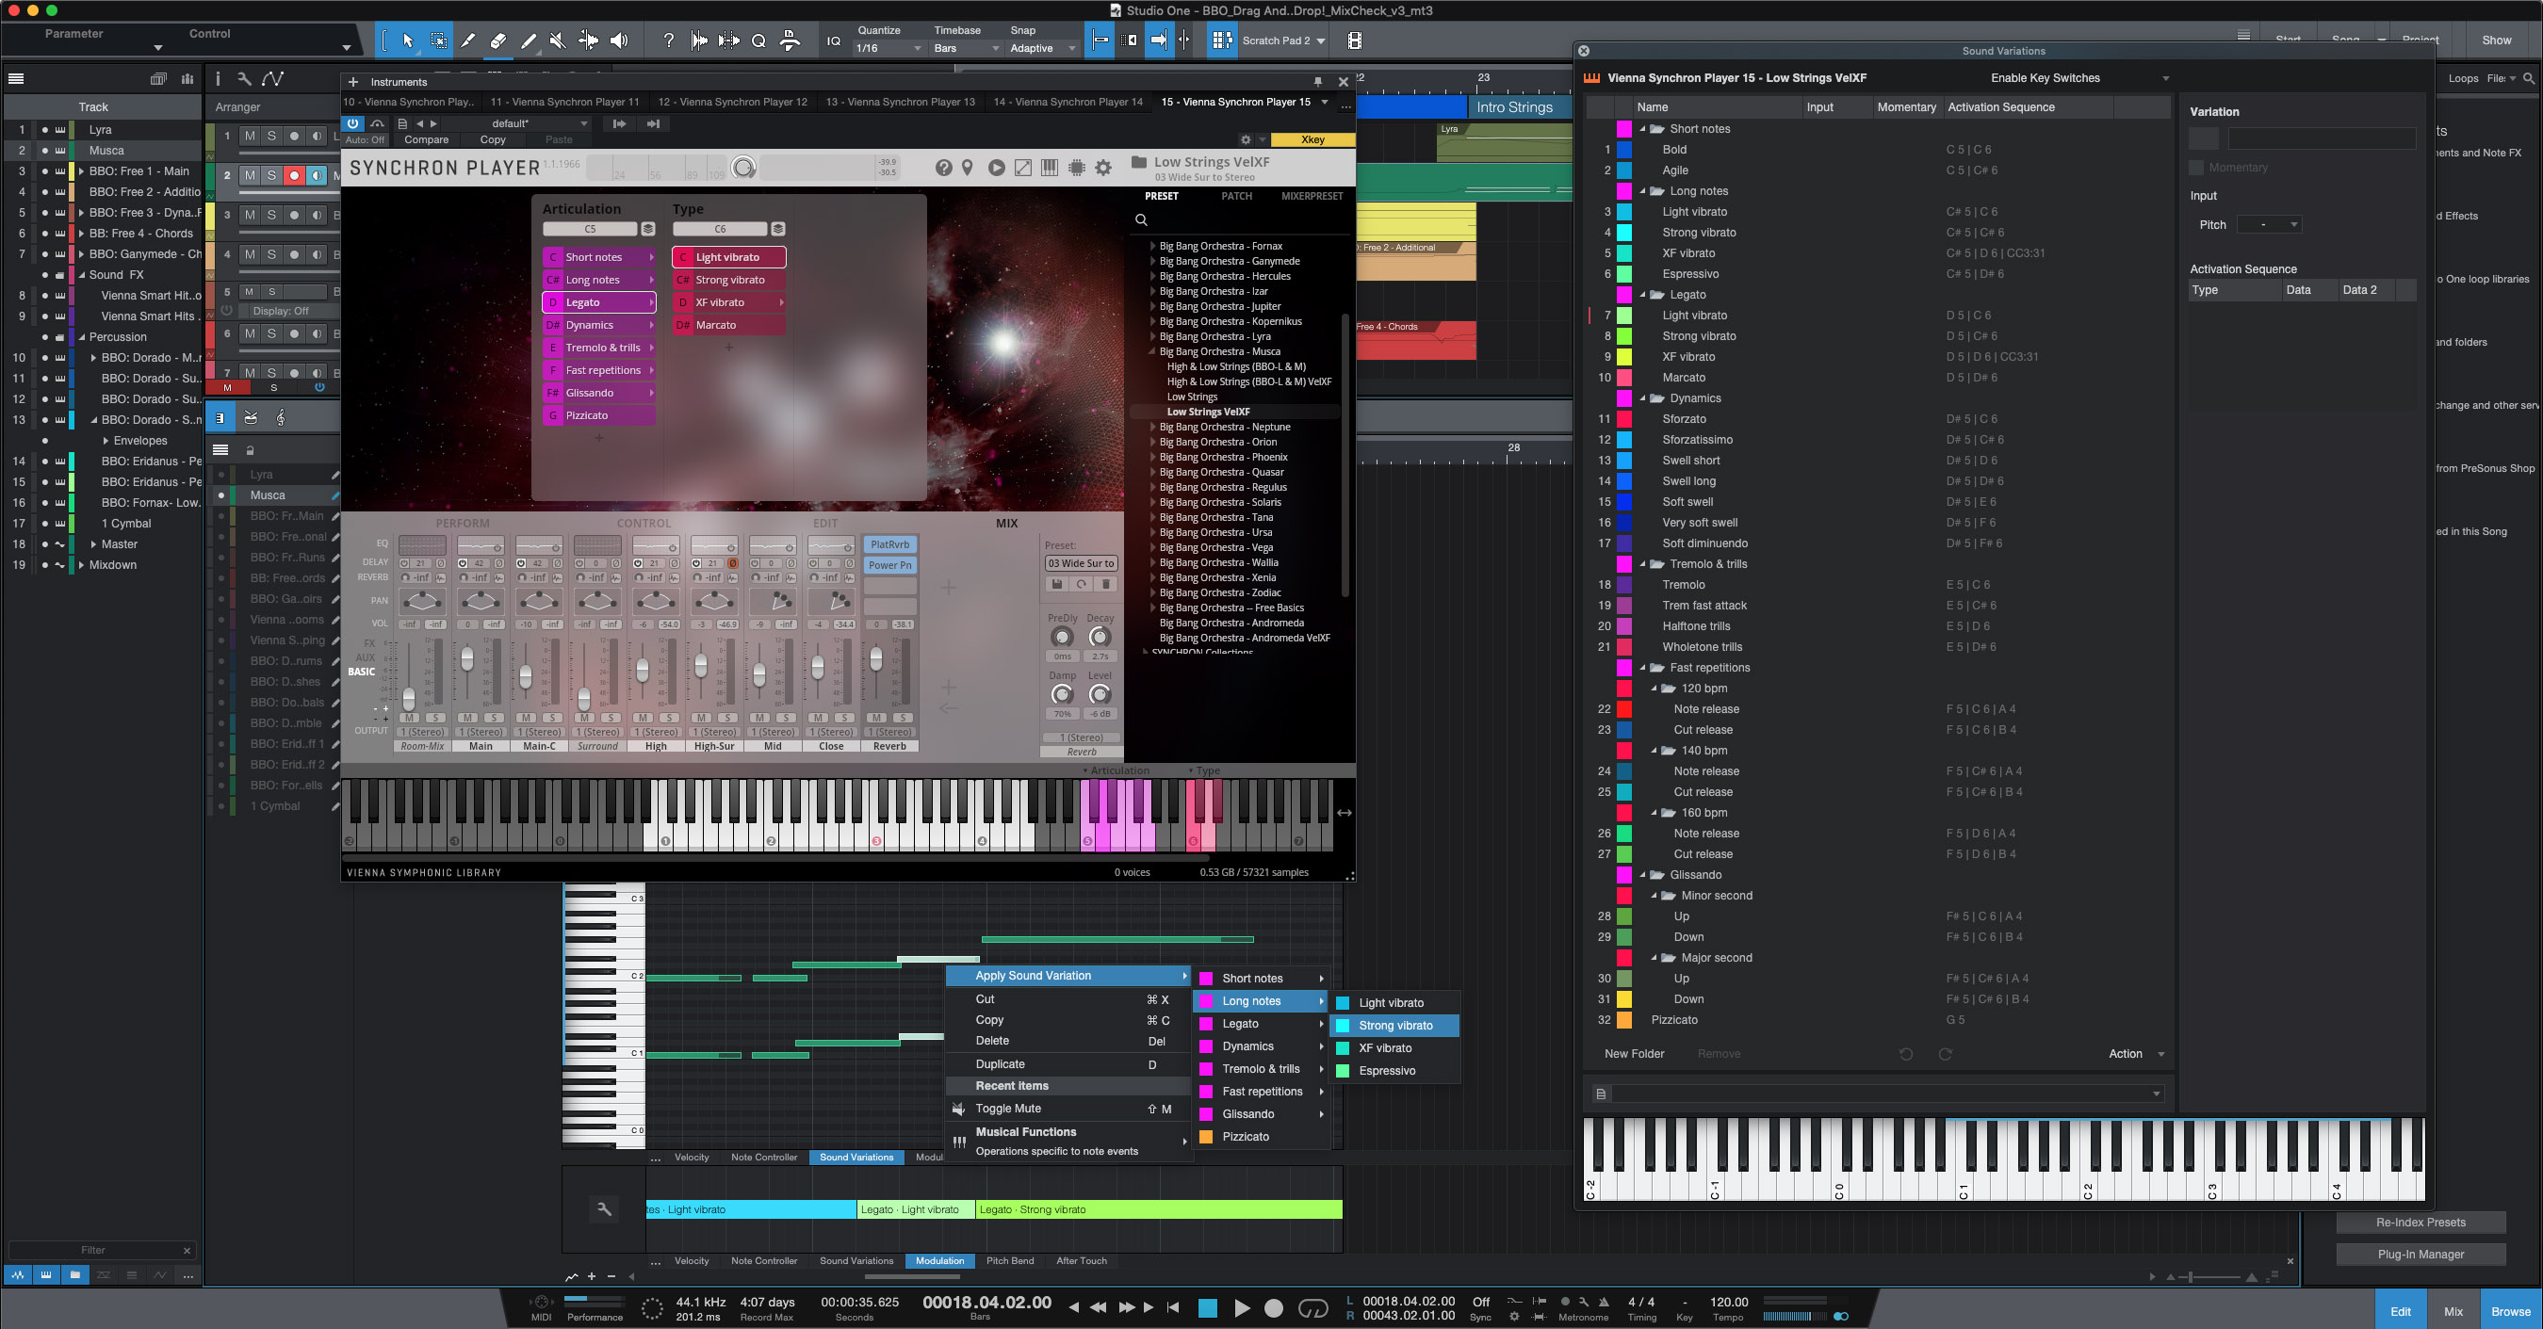Click the Listen tool speaker icon
The width and height of the screenshot is (2543, 1329).
(619, 41)
